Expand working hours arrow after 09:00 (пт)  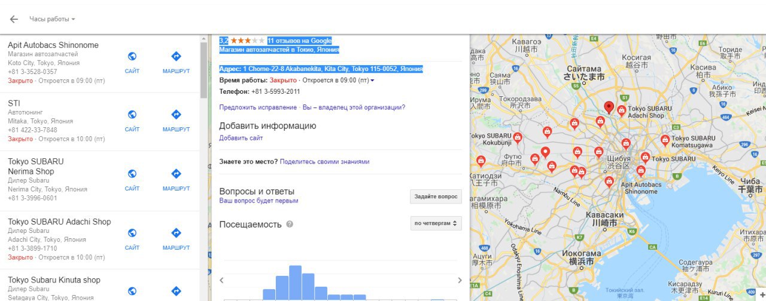(372, 80)
